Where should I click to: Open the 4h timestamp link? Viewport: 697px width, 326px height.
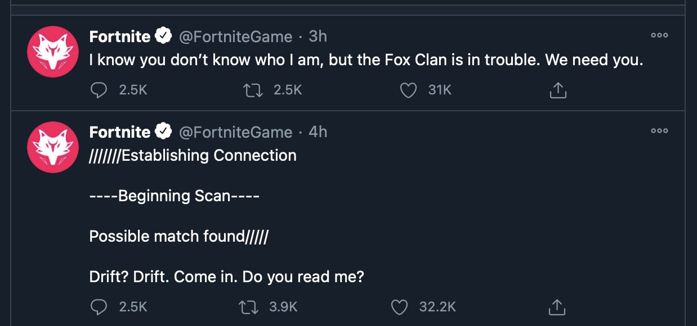coord(318,132)
